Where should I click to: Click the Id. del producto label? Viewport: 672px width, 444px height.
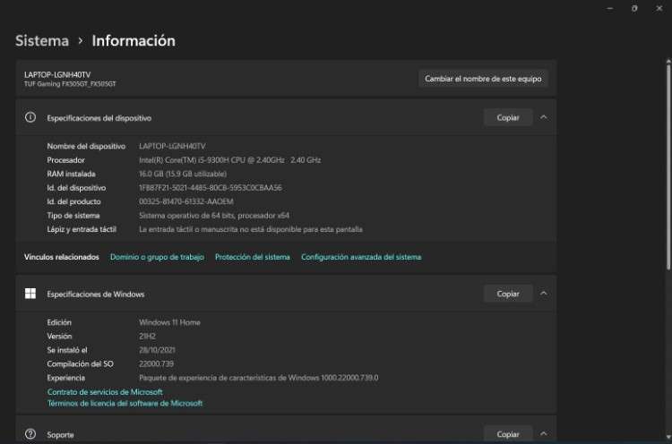(x=73, y=201)
